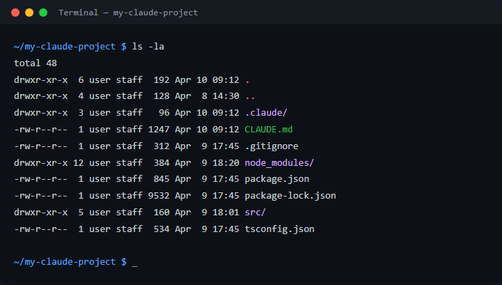This screenshot has width=502, height=285.
Task: Click the 'package.json' file name
Action: click(x=277, y=179)
